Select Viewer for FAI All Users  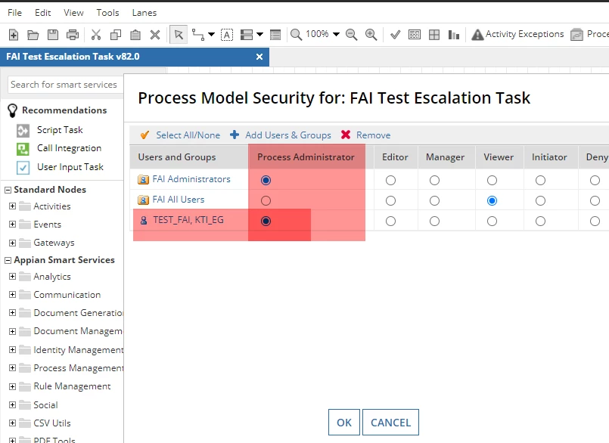492,201
